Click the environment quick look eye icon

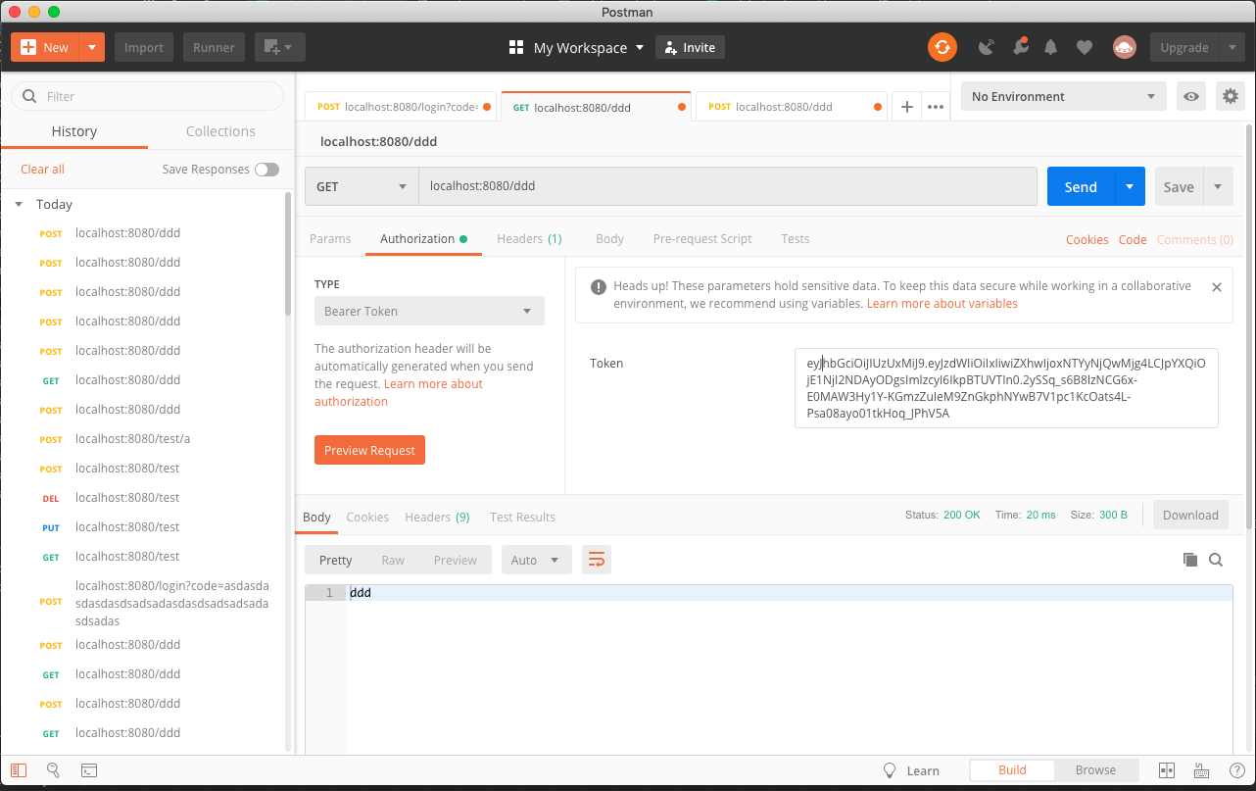coord(1191,96)
